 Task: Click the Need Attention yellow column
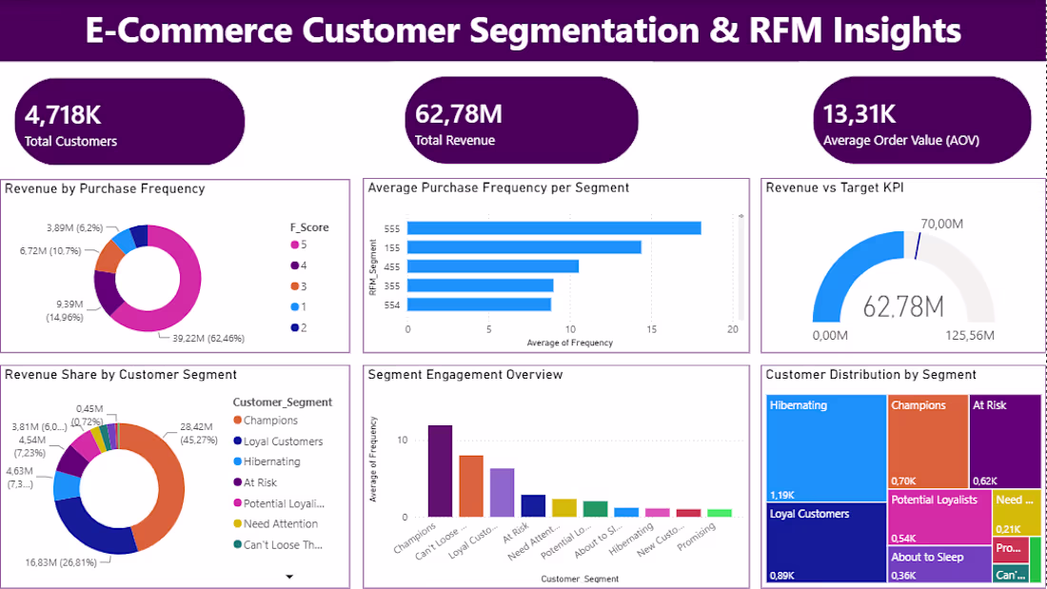(x=564, y=507)
